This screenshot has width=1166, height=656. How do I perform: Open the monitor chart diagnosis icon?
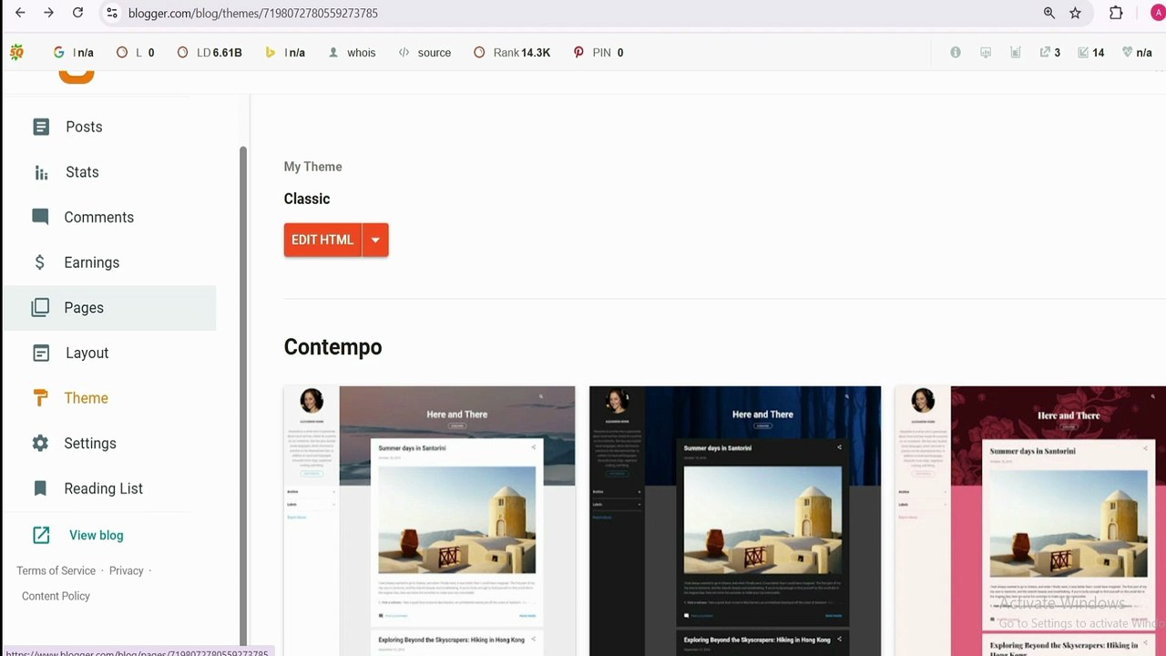pyautogui.click(x=986, y=53)
